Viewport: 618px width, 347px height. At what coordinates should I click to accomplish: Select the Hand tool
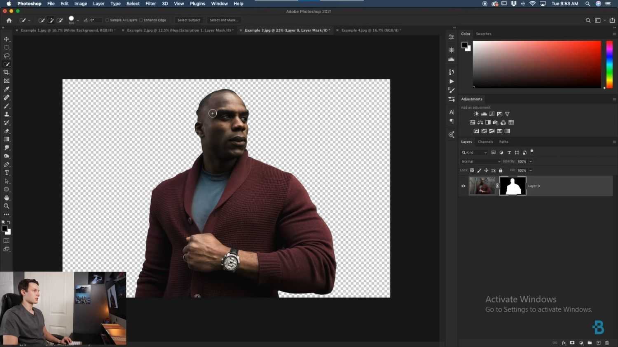(x=7, y=198)
